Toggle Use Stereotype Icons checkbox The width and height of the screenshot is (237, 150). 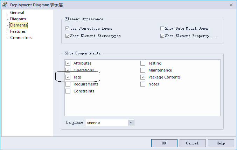coord(67,28)
